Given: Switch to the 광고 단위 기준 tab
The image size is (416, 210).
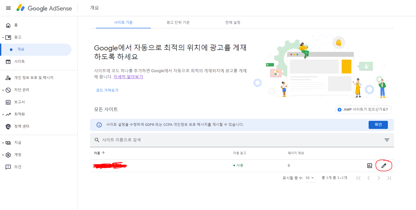Looking at the screenshot, I should [x=178, y=22].
